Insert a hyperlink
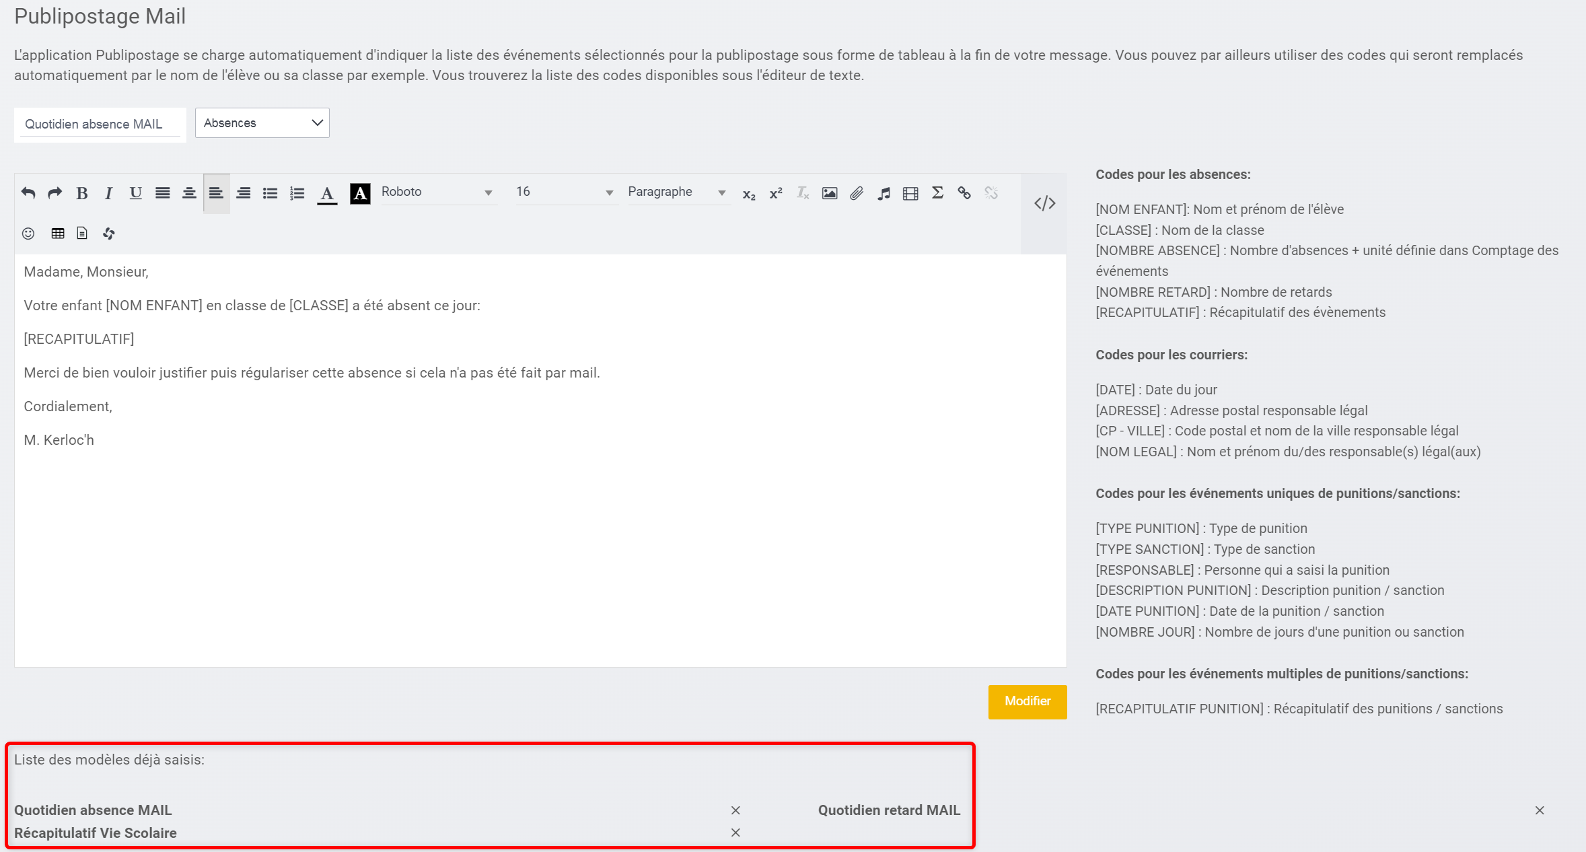Viewport: 1586px width, 852px height. 964,193
